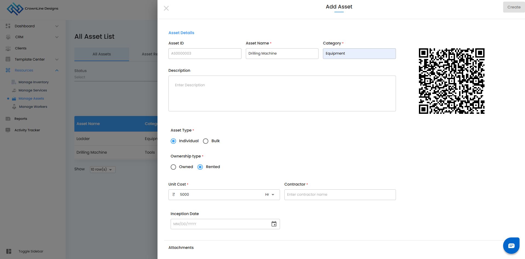The image size is (525, 259).
Task: Open the chat support bubble icon
Action: [x=511, y=246]
